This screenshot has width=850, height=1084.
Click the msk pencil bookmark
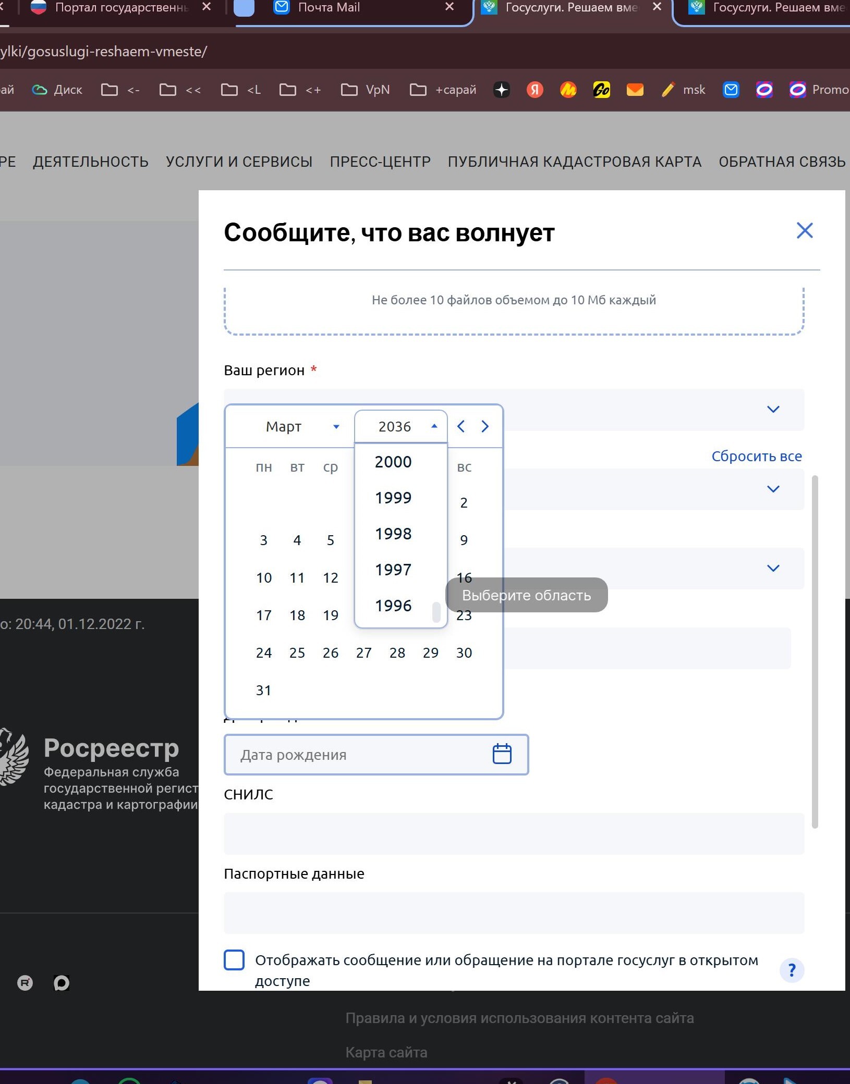[683, 90]
